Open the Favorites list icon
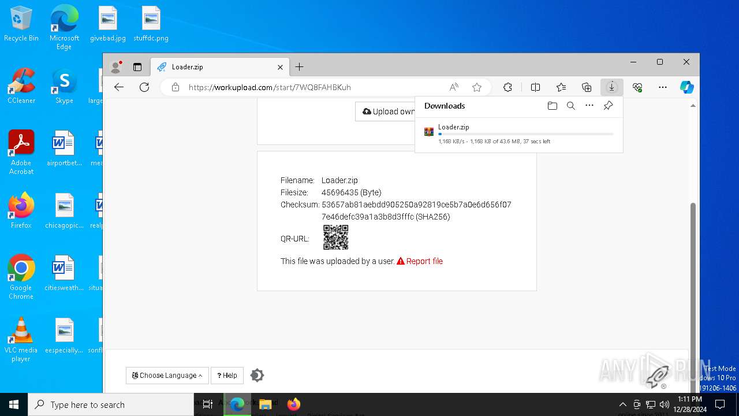The width and height of the screenshot is (739, 416). (x=561, y=87)
